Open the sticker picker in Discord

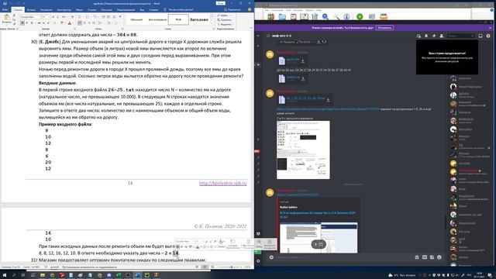click(432, 257)
